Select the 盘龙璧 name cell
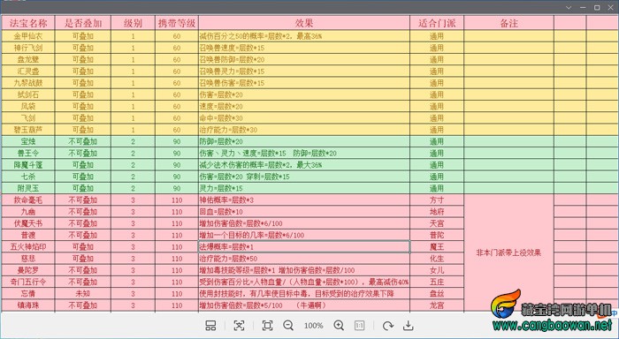Image resolution: width=619 pixels, height=339 pixels. point(28,59)
